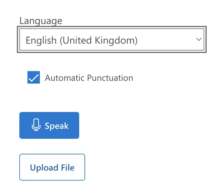Choose Upload File to add audio
Image resolution: width=217 pixels, height=189 pixels.
52,167
